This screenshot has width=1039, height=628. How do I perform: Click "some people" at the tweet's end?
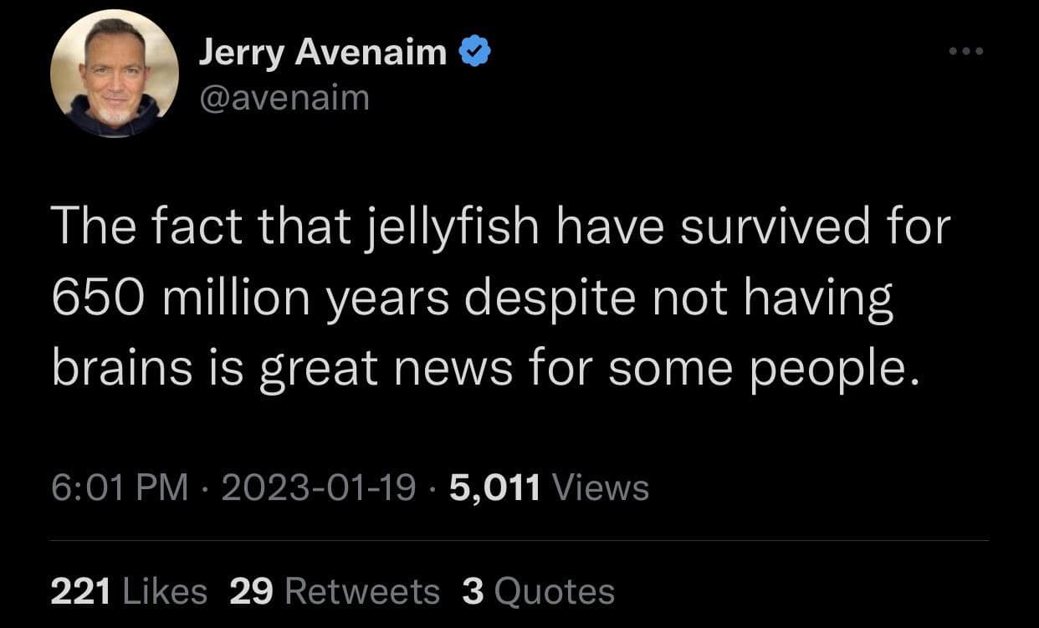757,368
